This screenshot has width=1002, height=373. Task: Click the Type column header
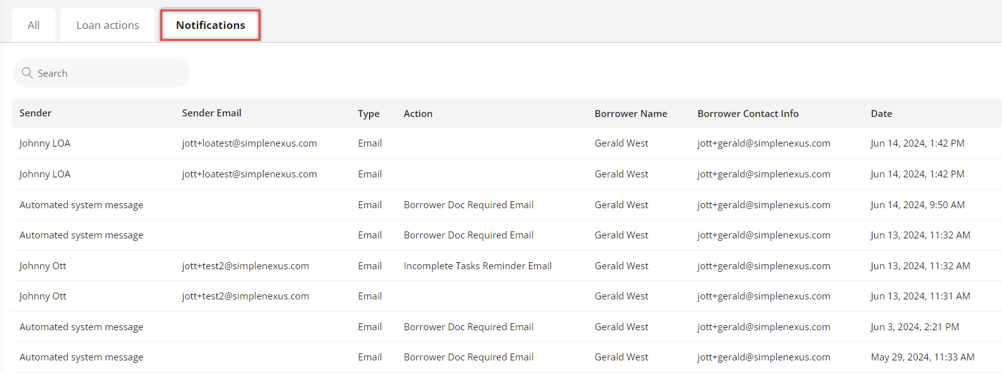(x=369, y=114)
